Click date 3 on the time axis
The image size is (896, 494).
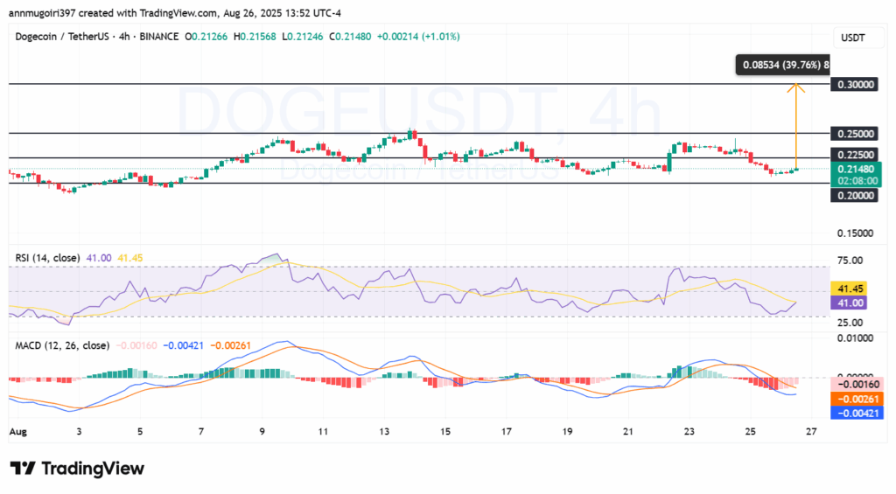pos(79,432)
